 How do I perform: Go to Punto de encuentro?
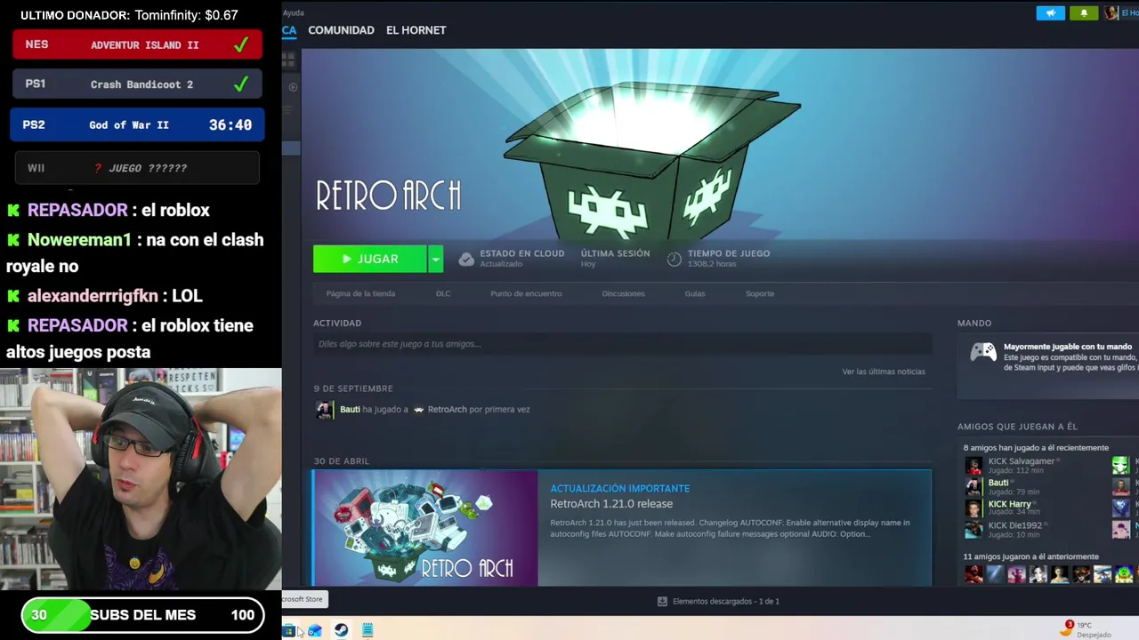(526, 293)
